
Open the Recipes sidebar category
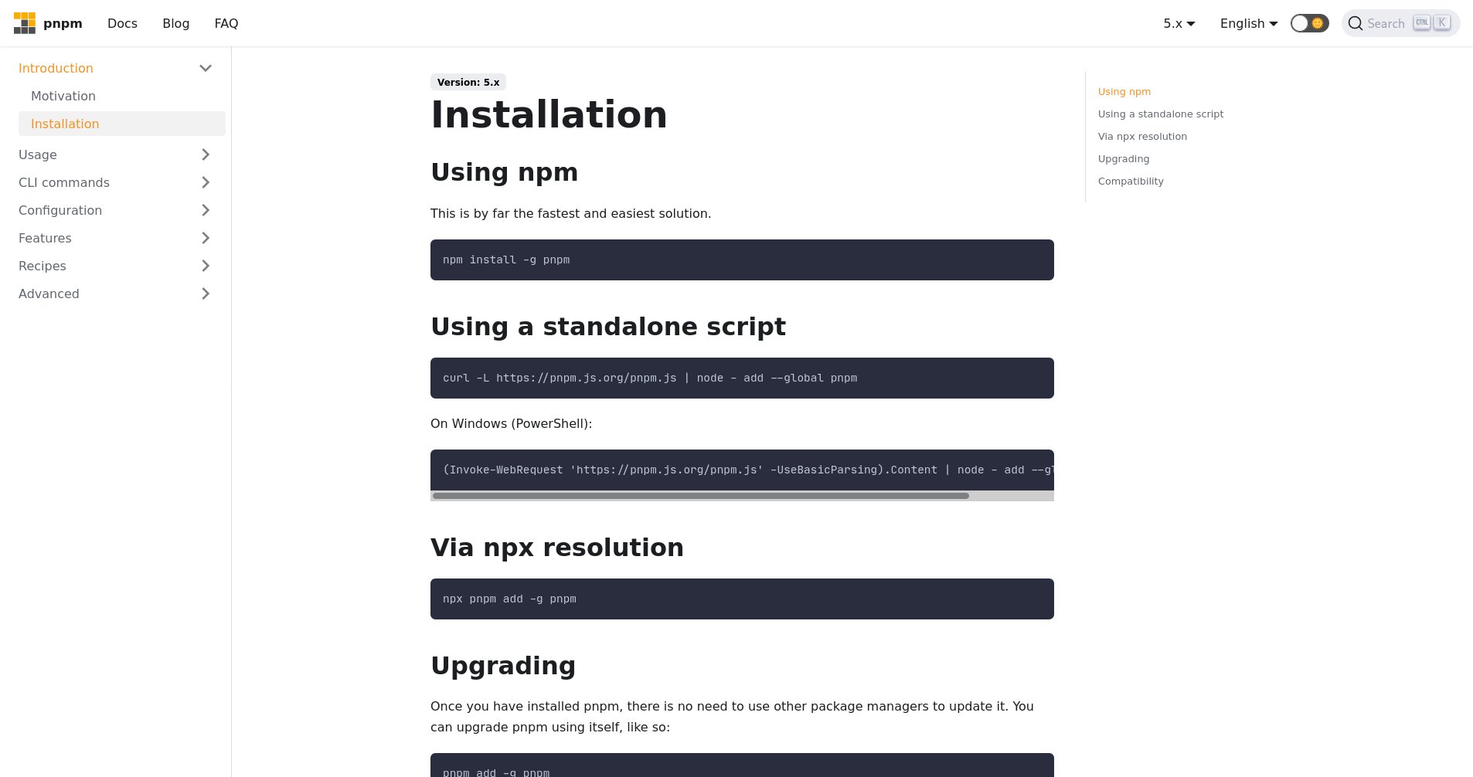(x=43, y=266)
